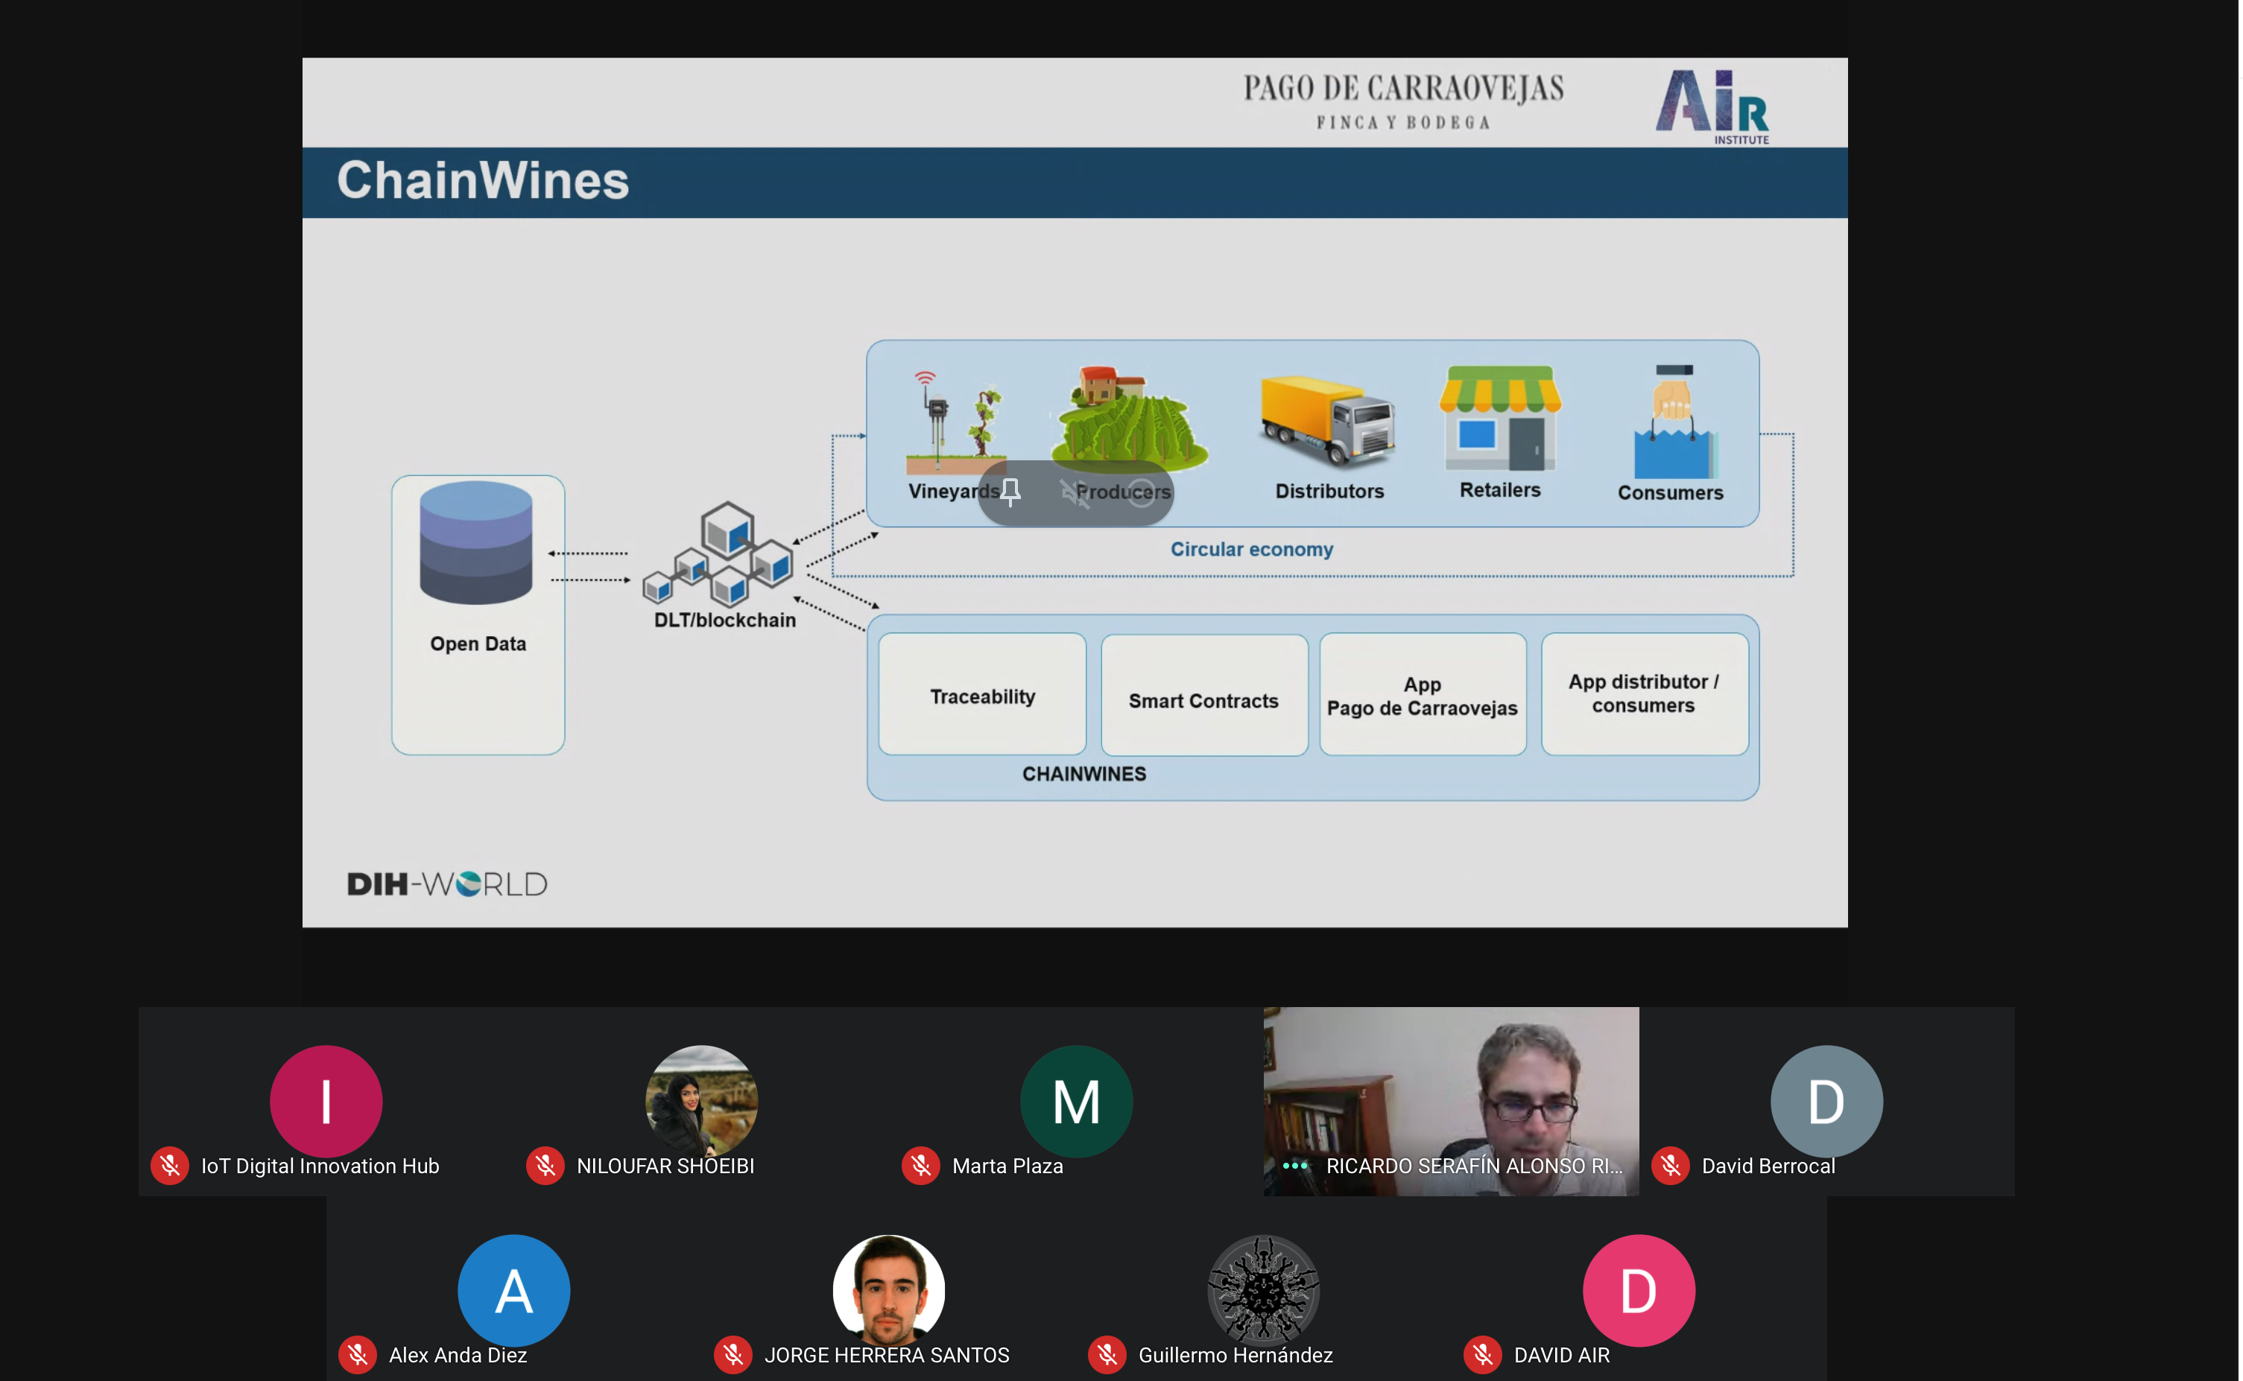Click Guillermo Hernández's avatar image
This screenshot has height=1381, width=2243.
(x=1264, y=1289)
